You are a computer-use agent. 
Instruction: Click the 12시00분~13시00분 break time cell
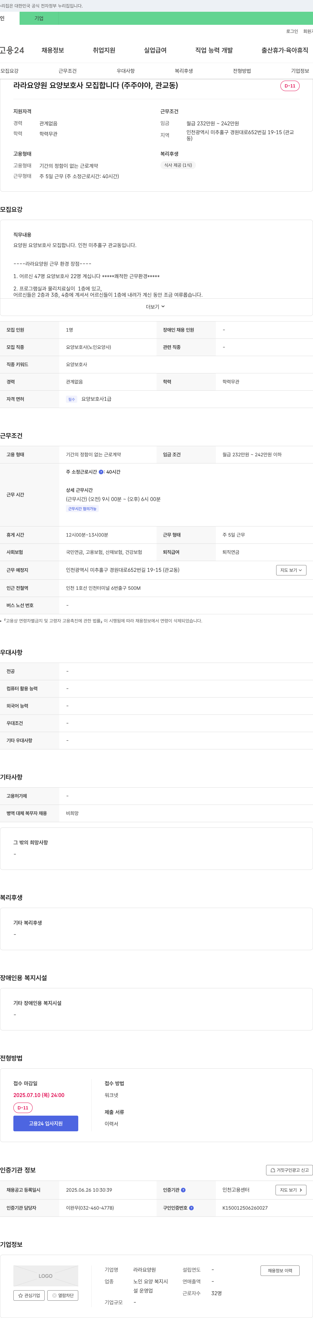click(x=87, y=535)
